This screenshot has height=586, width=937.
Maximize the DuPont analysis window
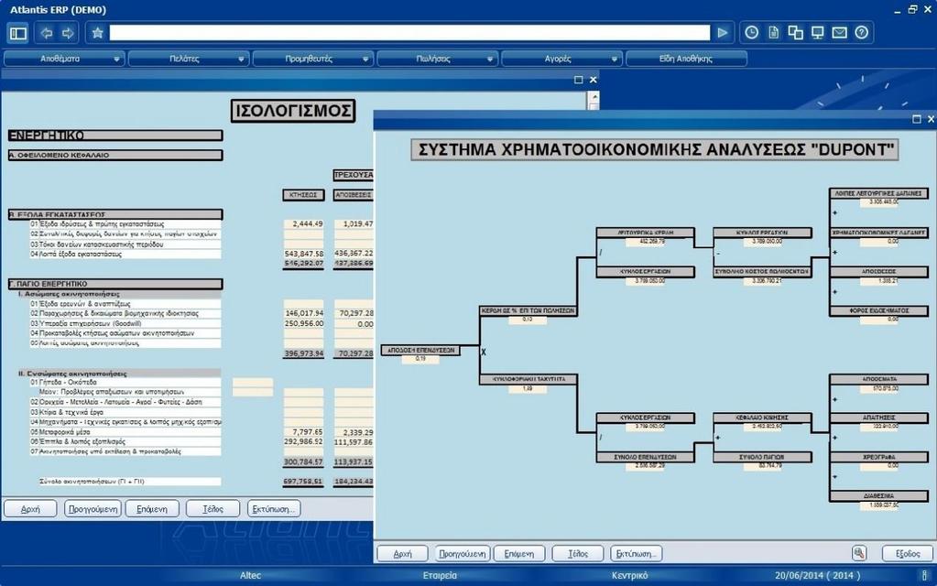click(917, 119)
